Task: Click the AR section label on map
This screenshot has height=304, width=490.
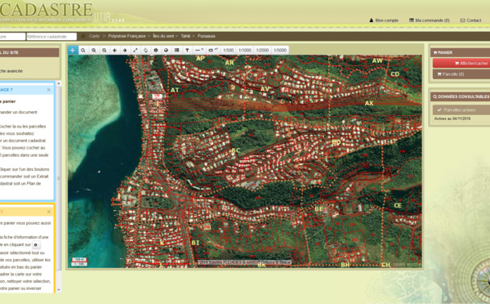Action: tap(229, 63)
